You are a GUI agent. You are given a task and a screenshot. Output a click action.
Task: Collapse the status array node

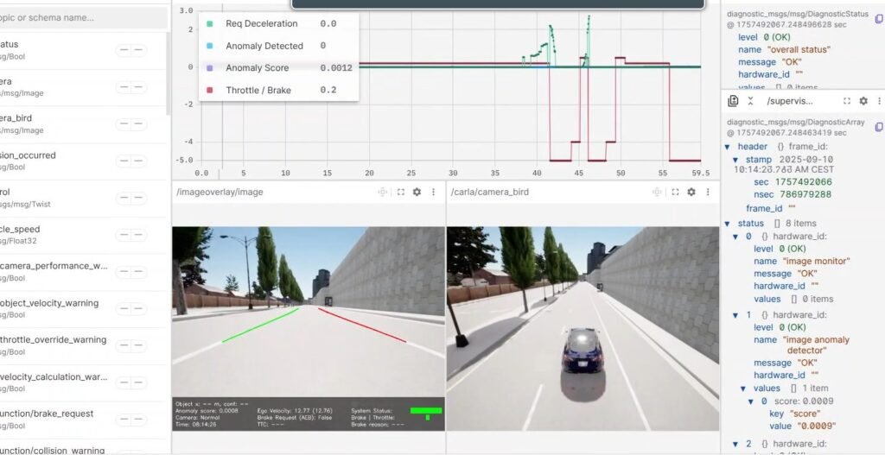click(x=728, y=224)
